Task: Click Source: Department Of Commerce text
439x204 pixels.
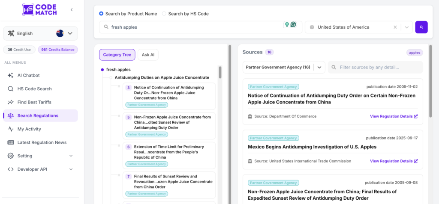Action: click(x=285, y=116)
